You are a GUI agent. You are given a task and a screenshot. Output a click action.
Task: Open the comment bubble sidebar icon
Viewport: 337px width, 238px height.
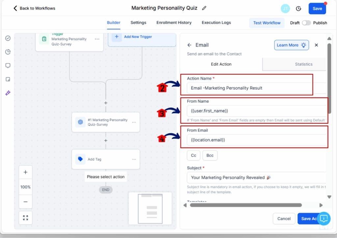click(x=8, y=66)
